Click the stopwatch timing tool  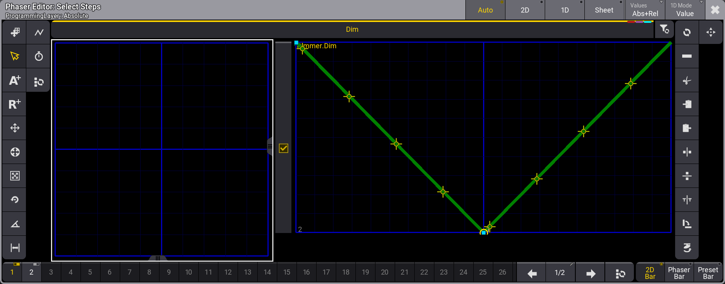coord(38,56)
